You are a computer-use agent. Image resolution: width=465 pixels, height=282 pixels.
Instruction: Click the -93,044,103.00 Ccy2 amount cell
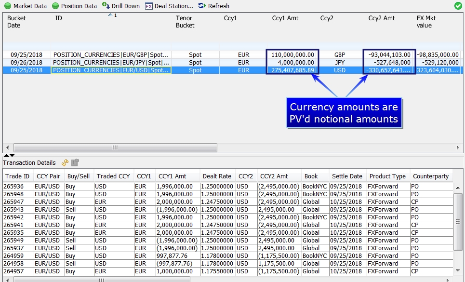point(389,54)
